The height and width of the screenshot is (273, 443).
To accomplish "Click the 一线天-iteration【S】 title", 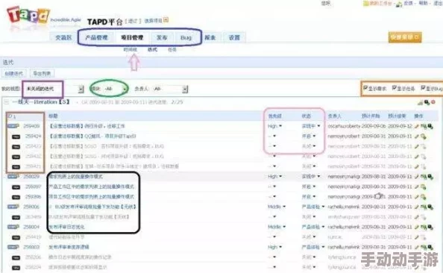I will coord(41,102).
